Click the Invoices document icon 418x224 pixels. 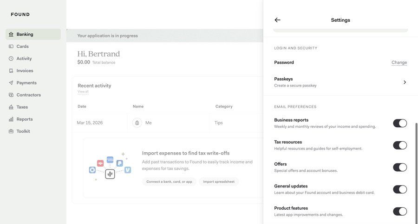[11, 71]
